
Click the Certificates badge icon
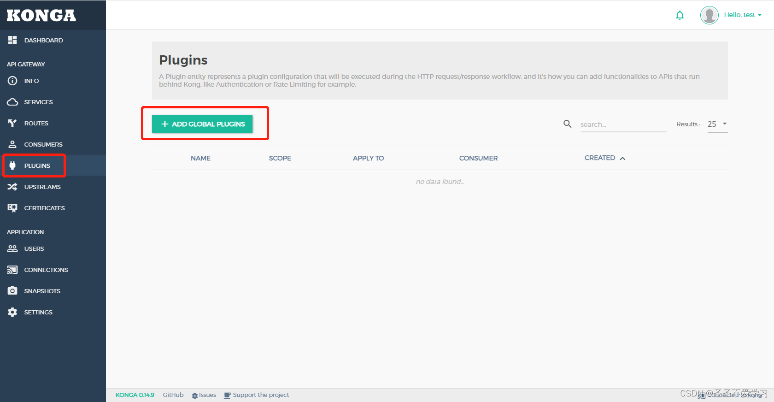(12, 208)
